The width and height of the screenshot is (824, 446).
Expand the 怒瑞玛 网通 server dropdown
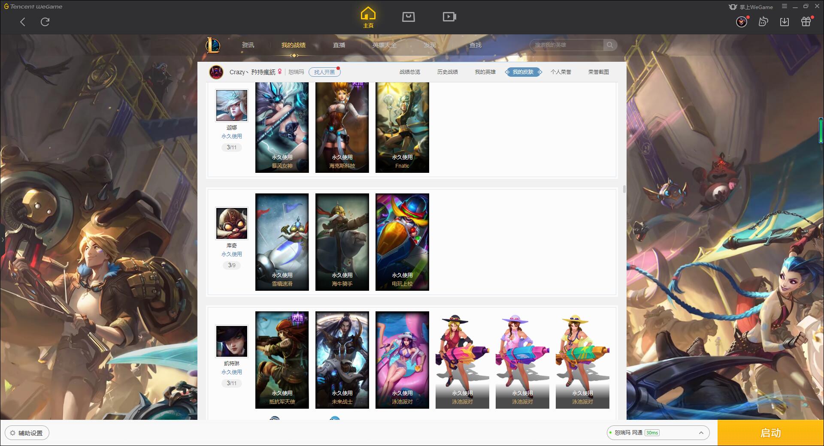[657, 433]
